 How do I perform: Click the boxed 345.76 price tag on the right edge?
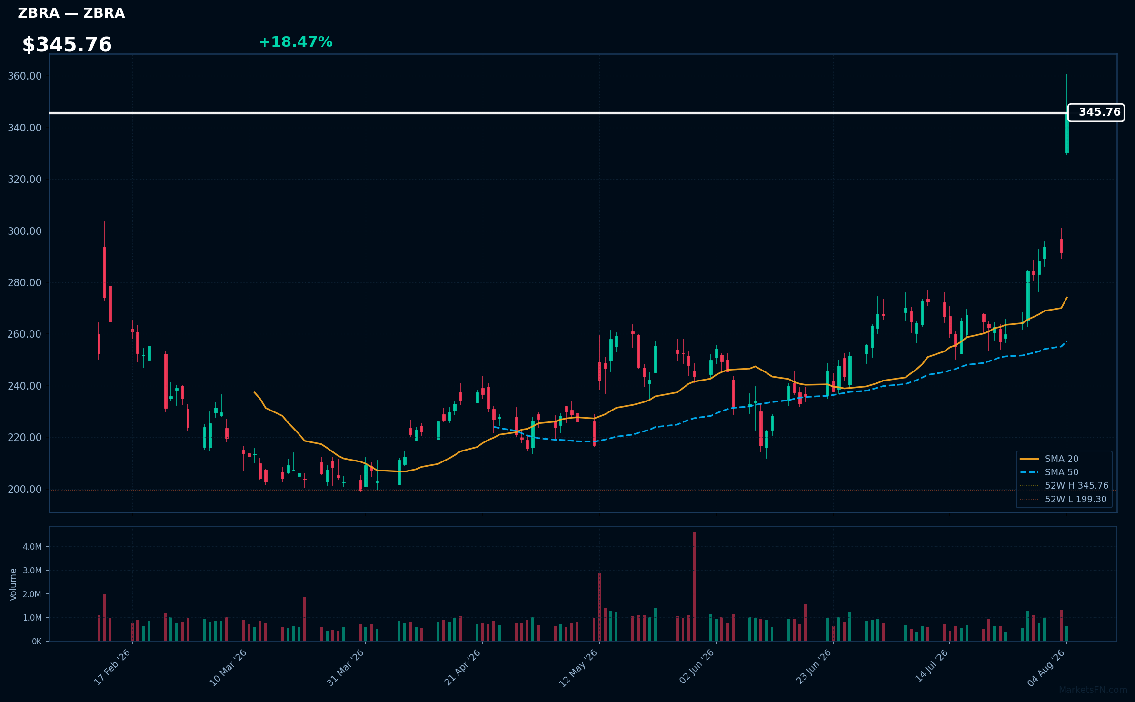(x=1096, y=112)
